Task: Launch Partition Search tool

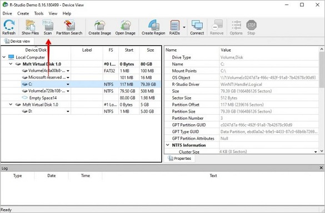Action: pyautogui.click(x=69, y=27)
